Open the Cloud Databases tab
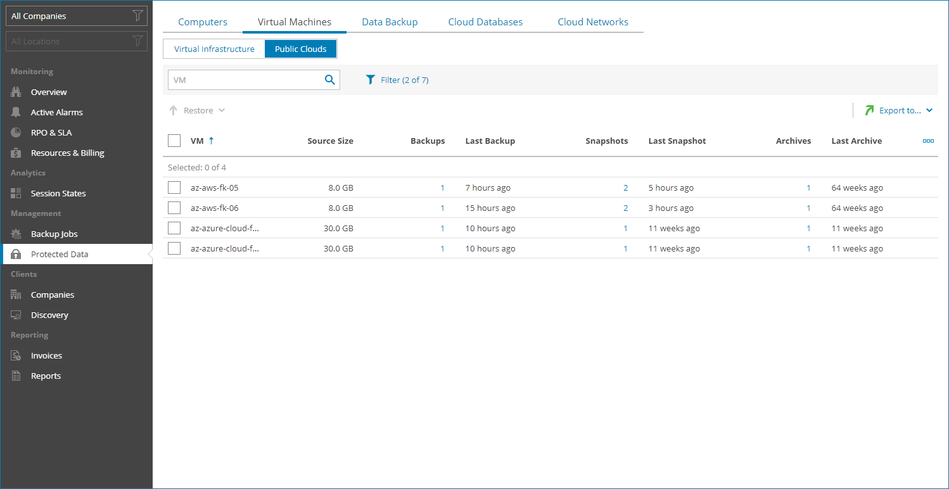Viewport: 949px width, 489px height. [x=485, y=21]
